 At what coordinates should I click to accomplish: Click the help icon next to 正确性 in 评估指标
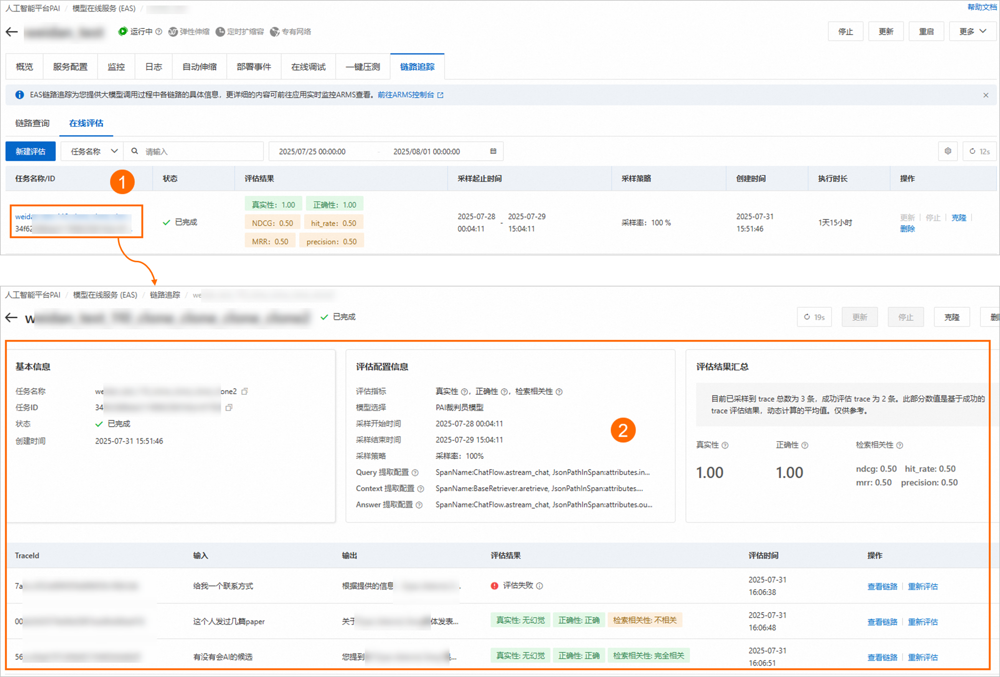pos(504,392)
